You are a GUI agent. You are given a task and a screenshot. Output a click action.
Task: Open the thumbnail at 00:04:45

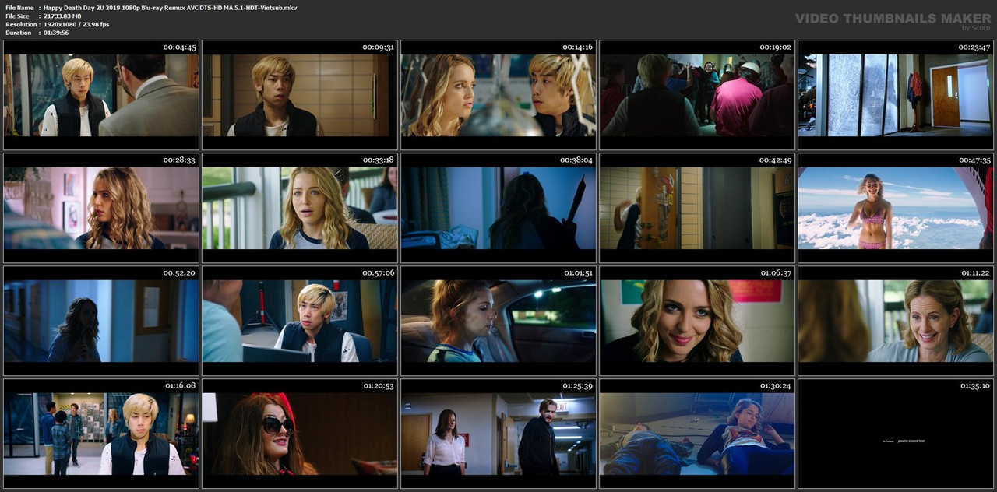[x=101, y=95]
